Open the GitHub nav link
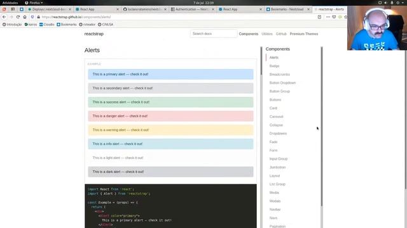The width and height of the screenshot is (407, 228). (281, 34)
